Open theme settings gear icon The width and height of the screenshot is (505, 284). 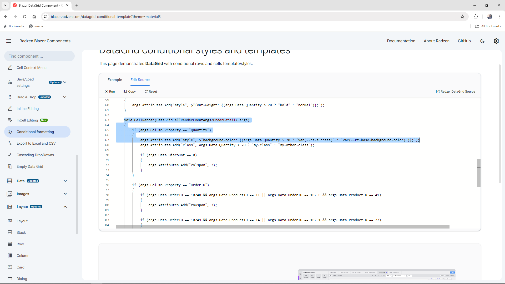496,41
